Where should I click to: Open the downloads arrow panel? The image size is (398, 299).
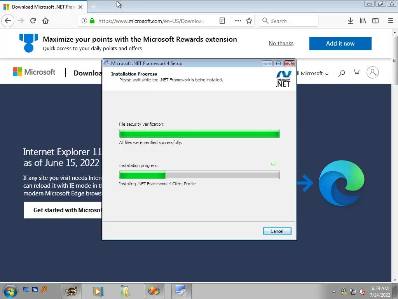351,21
